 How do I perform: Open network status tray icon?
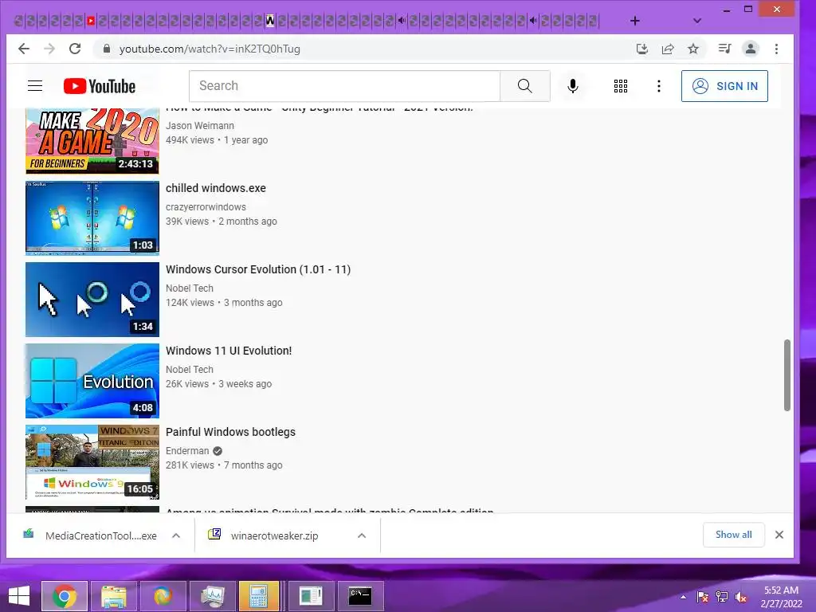pos(722,597)
